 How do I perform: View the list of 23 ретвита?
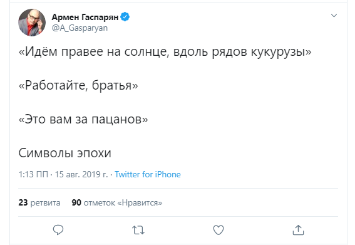[x=39, y=202]
